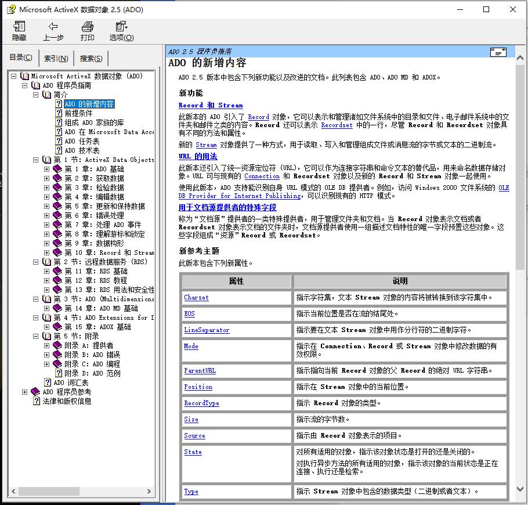This screenshot has width=528, height=505.
Task: Click the topic icon beside ADO 词汇表
Action: tap(48, 383)
